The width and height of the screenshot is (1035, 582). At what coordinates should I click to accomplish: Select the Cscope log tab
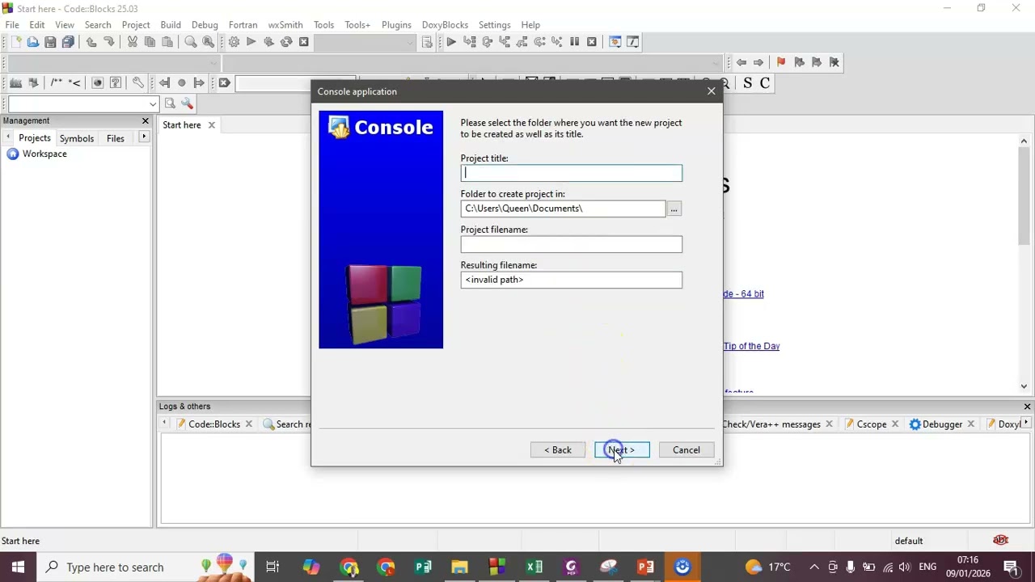[872, 424]
